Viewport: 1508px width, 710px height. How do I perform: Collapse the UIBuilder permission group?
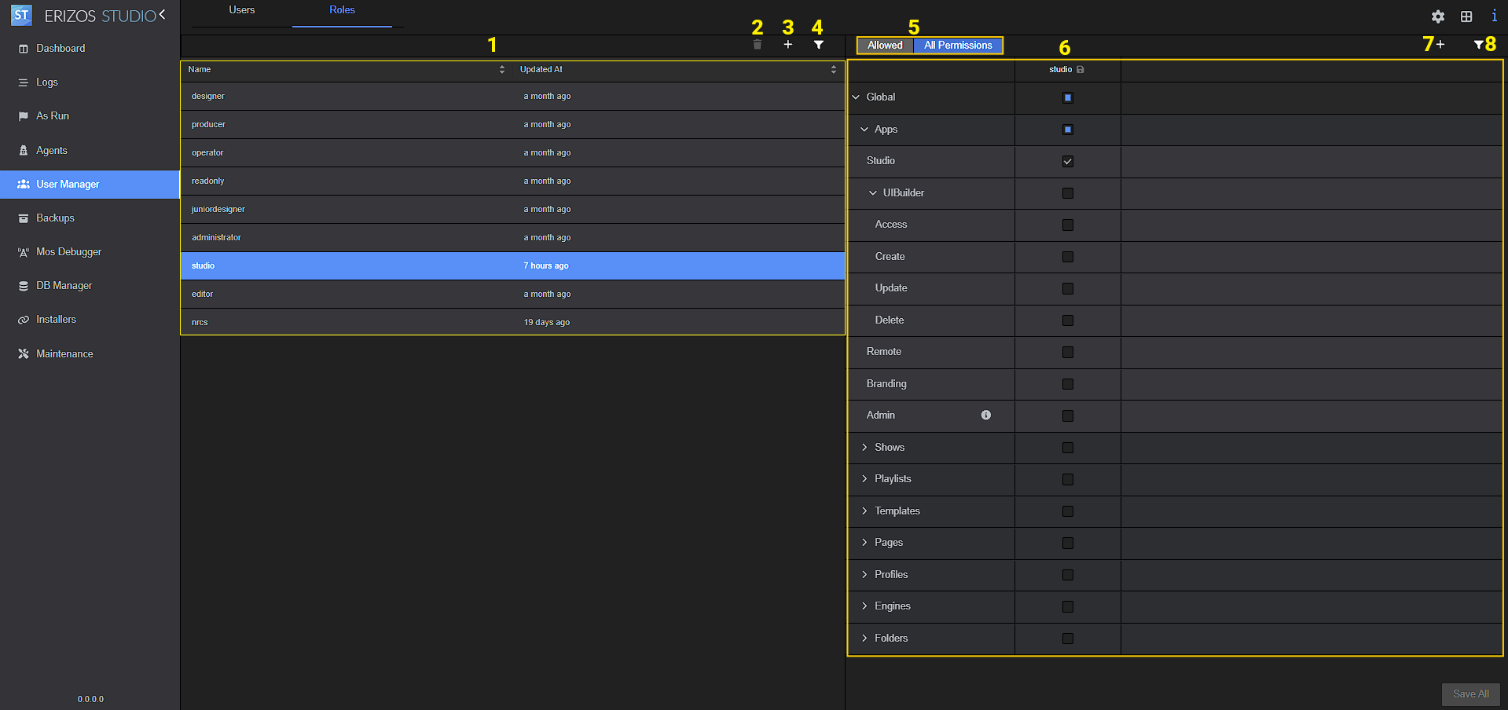click(872, 193)
